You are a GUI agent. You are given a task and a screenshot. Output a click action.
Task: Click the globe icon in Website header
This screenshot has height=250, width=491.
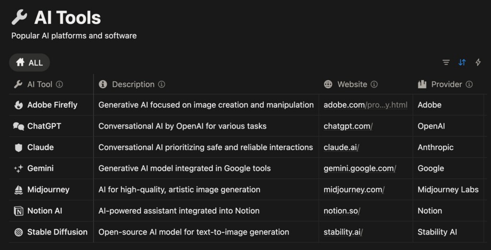(328, 84)
